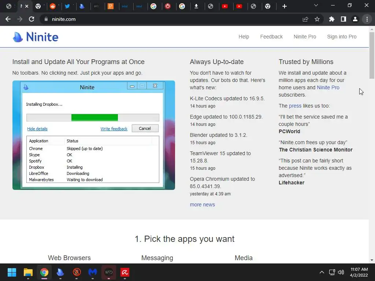Go back to the previous page
Image resolution: width=375 pixels, height=281 pixels.
[x=8, y=19]
